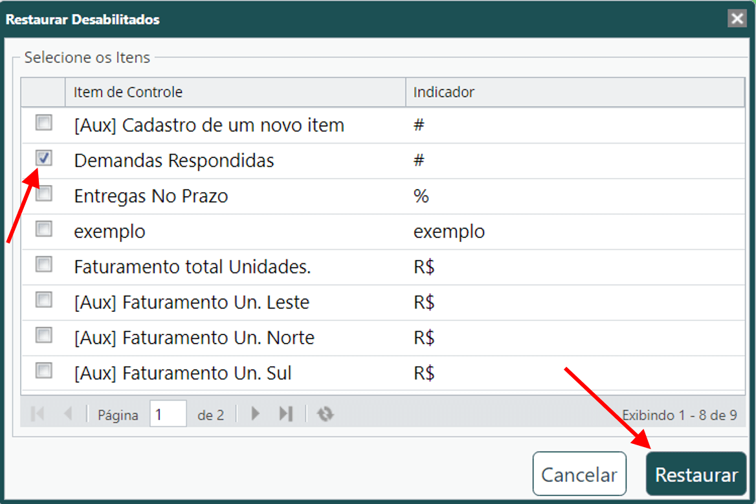Viewport: 756px width, 504px height.
Task: Advance to the next page arrow
Action: click(x=256, y=414)
